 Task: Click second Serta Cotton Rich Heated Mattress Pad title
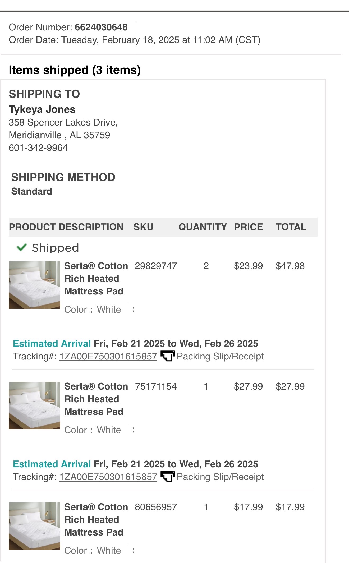tap(96, 399)
